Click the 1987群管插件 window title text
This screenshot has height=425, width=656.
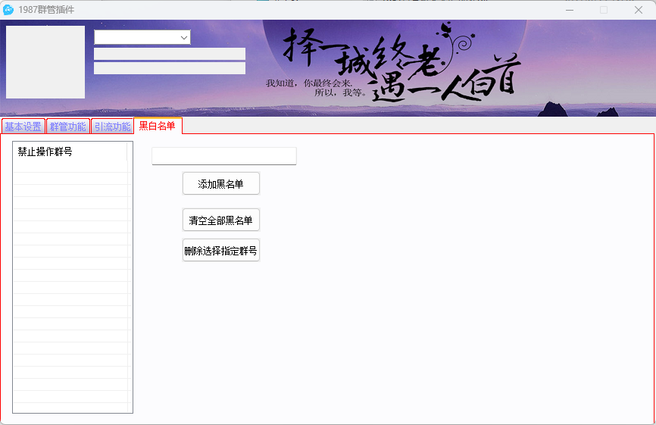pos(47,10)
